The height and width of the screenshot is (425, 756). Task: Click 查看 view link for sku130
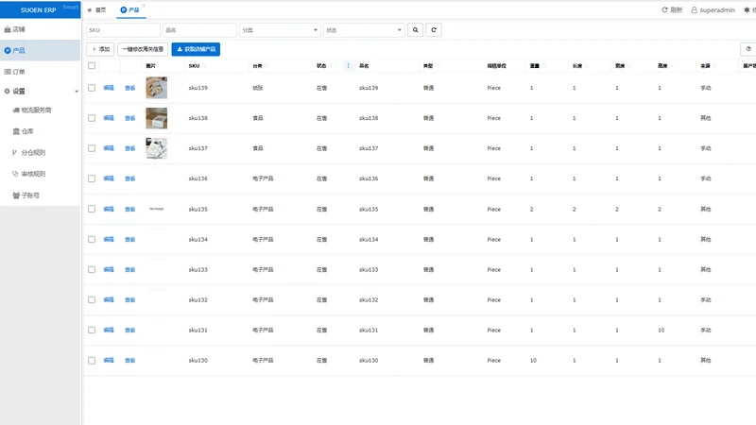pyautogui.click(x=130, y=361)
